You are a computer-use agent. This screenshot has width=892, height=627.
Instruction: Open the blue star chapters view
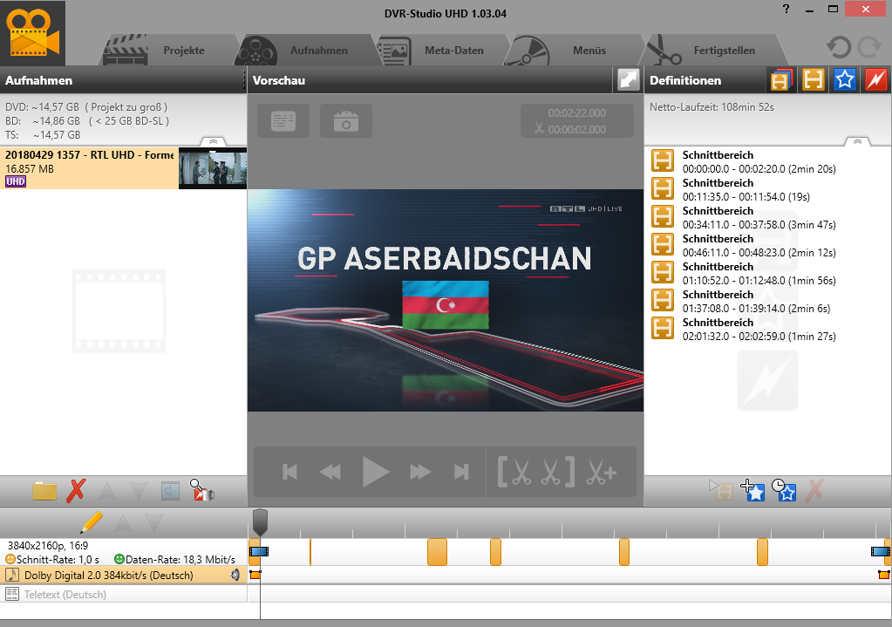(x=844, y=79)
